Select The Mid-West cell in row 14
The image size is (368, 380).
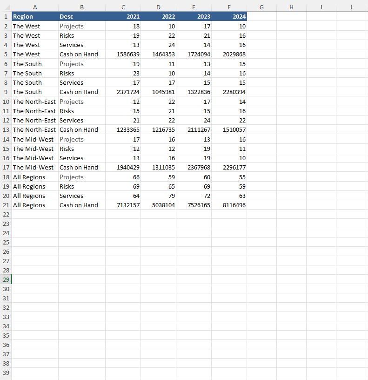click(x=35, y=139)
